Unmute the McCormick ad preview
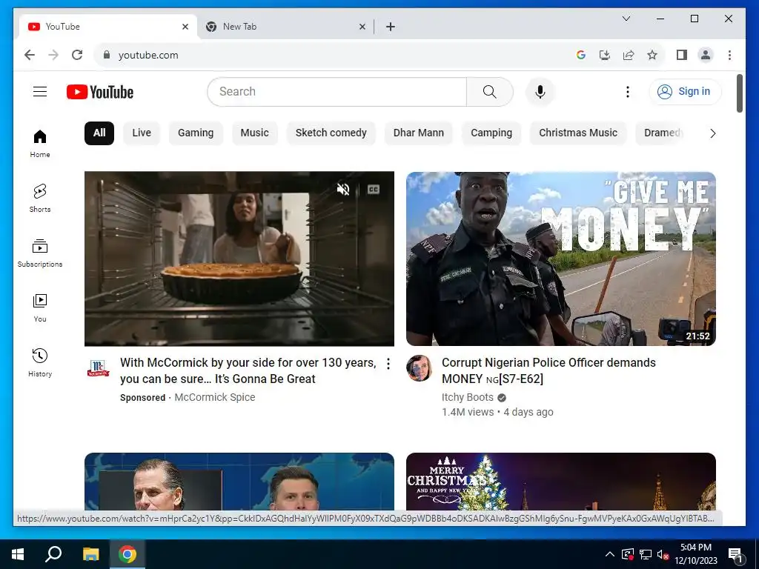 343,189
